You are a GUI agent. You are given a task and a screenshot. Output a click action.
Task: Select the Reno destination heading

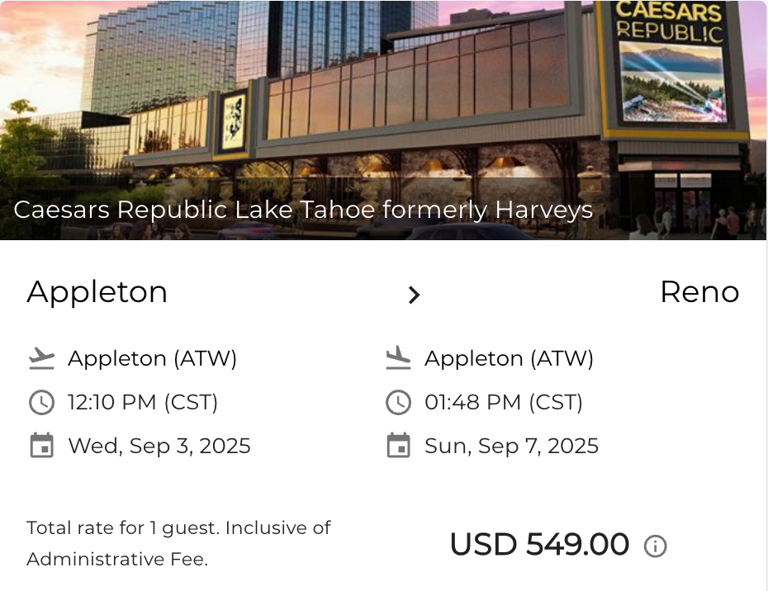699,292
